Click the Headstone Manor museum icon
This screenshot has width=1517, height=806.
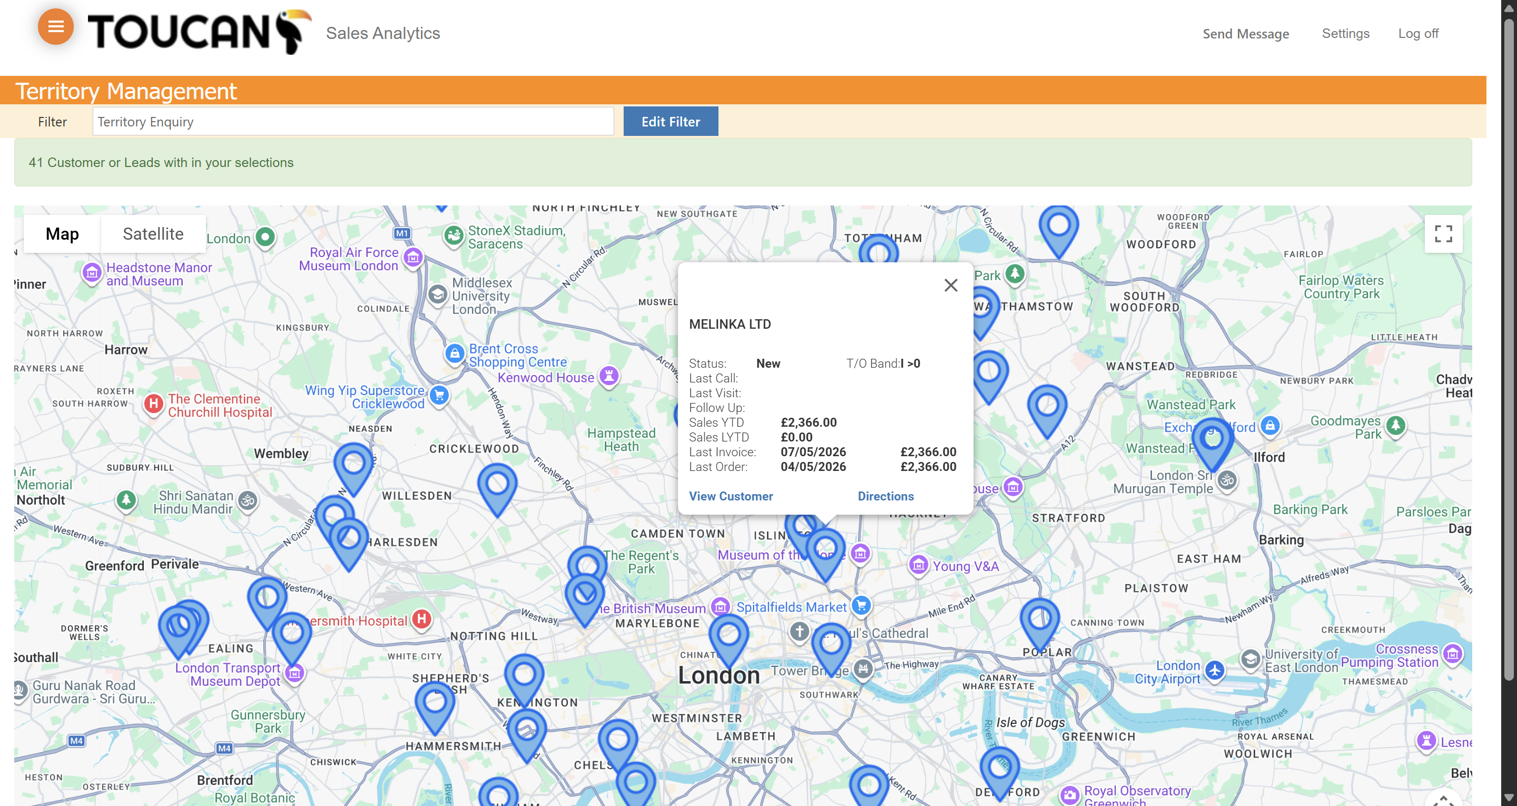tap(91, 273)
